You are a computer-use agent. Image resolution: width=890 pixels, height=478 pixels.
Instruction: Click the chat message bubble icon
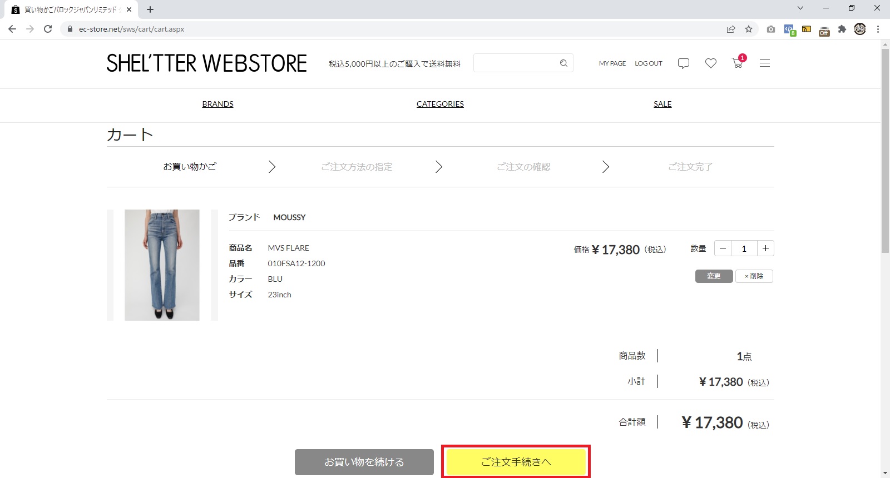[x=684, y=63]
